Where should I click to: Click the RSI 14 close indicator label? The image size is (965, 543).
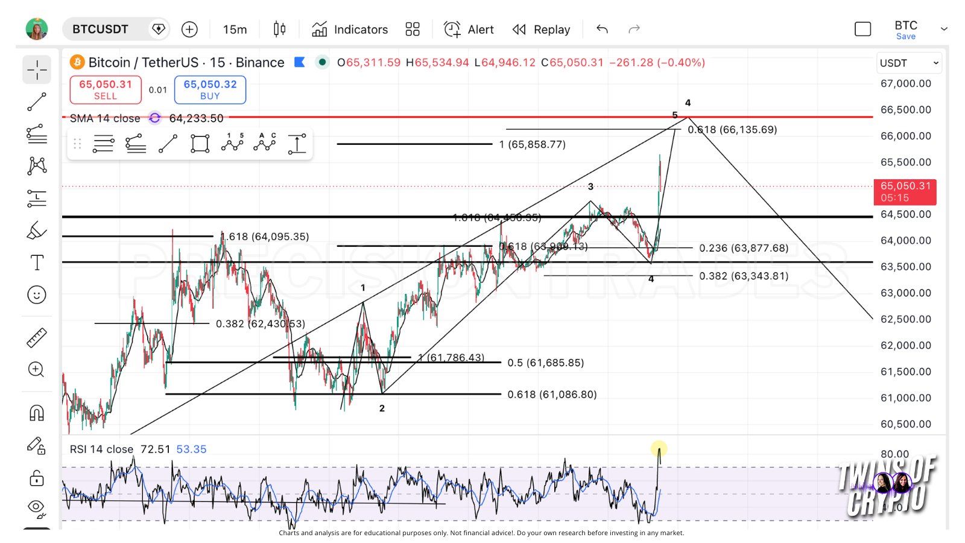[101, 449]
